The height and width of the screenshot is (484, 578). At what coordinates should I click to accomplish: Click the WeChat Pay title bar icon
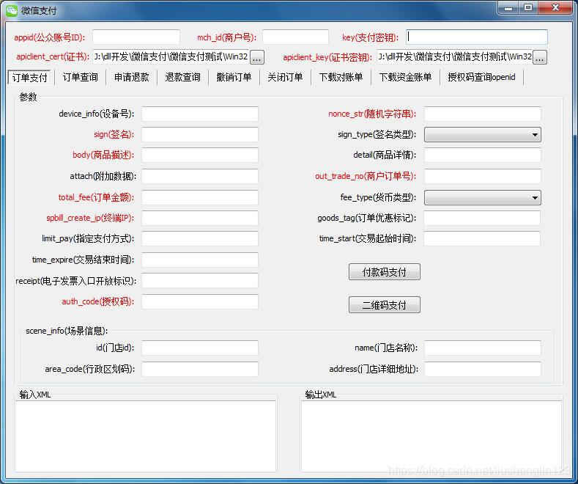[x=12, y=10]
